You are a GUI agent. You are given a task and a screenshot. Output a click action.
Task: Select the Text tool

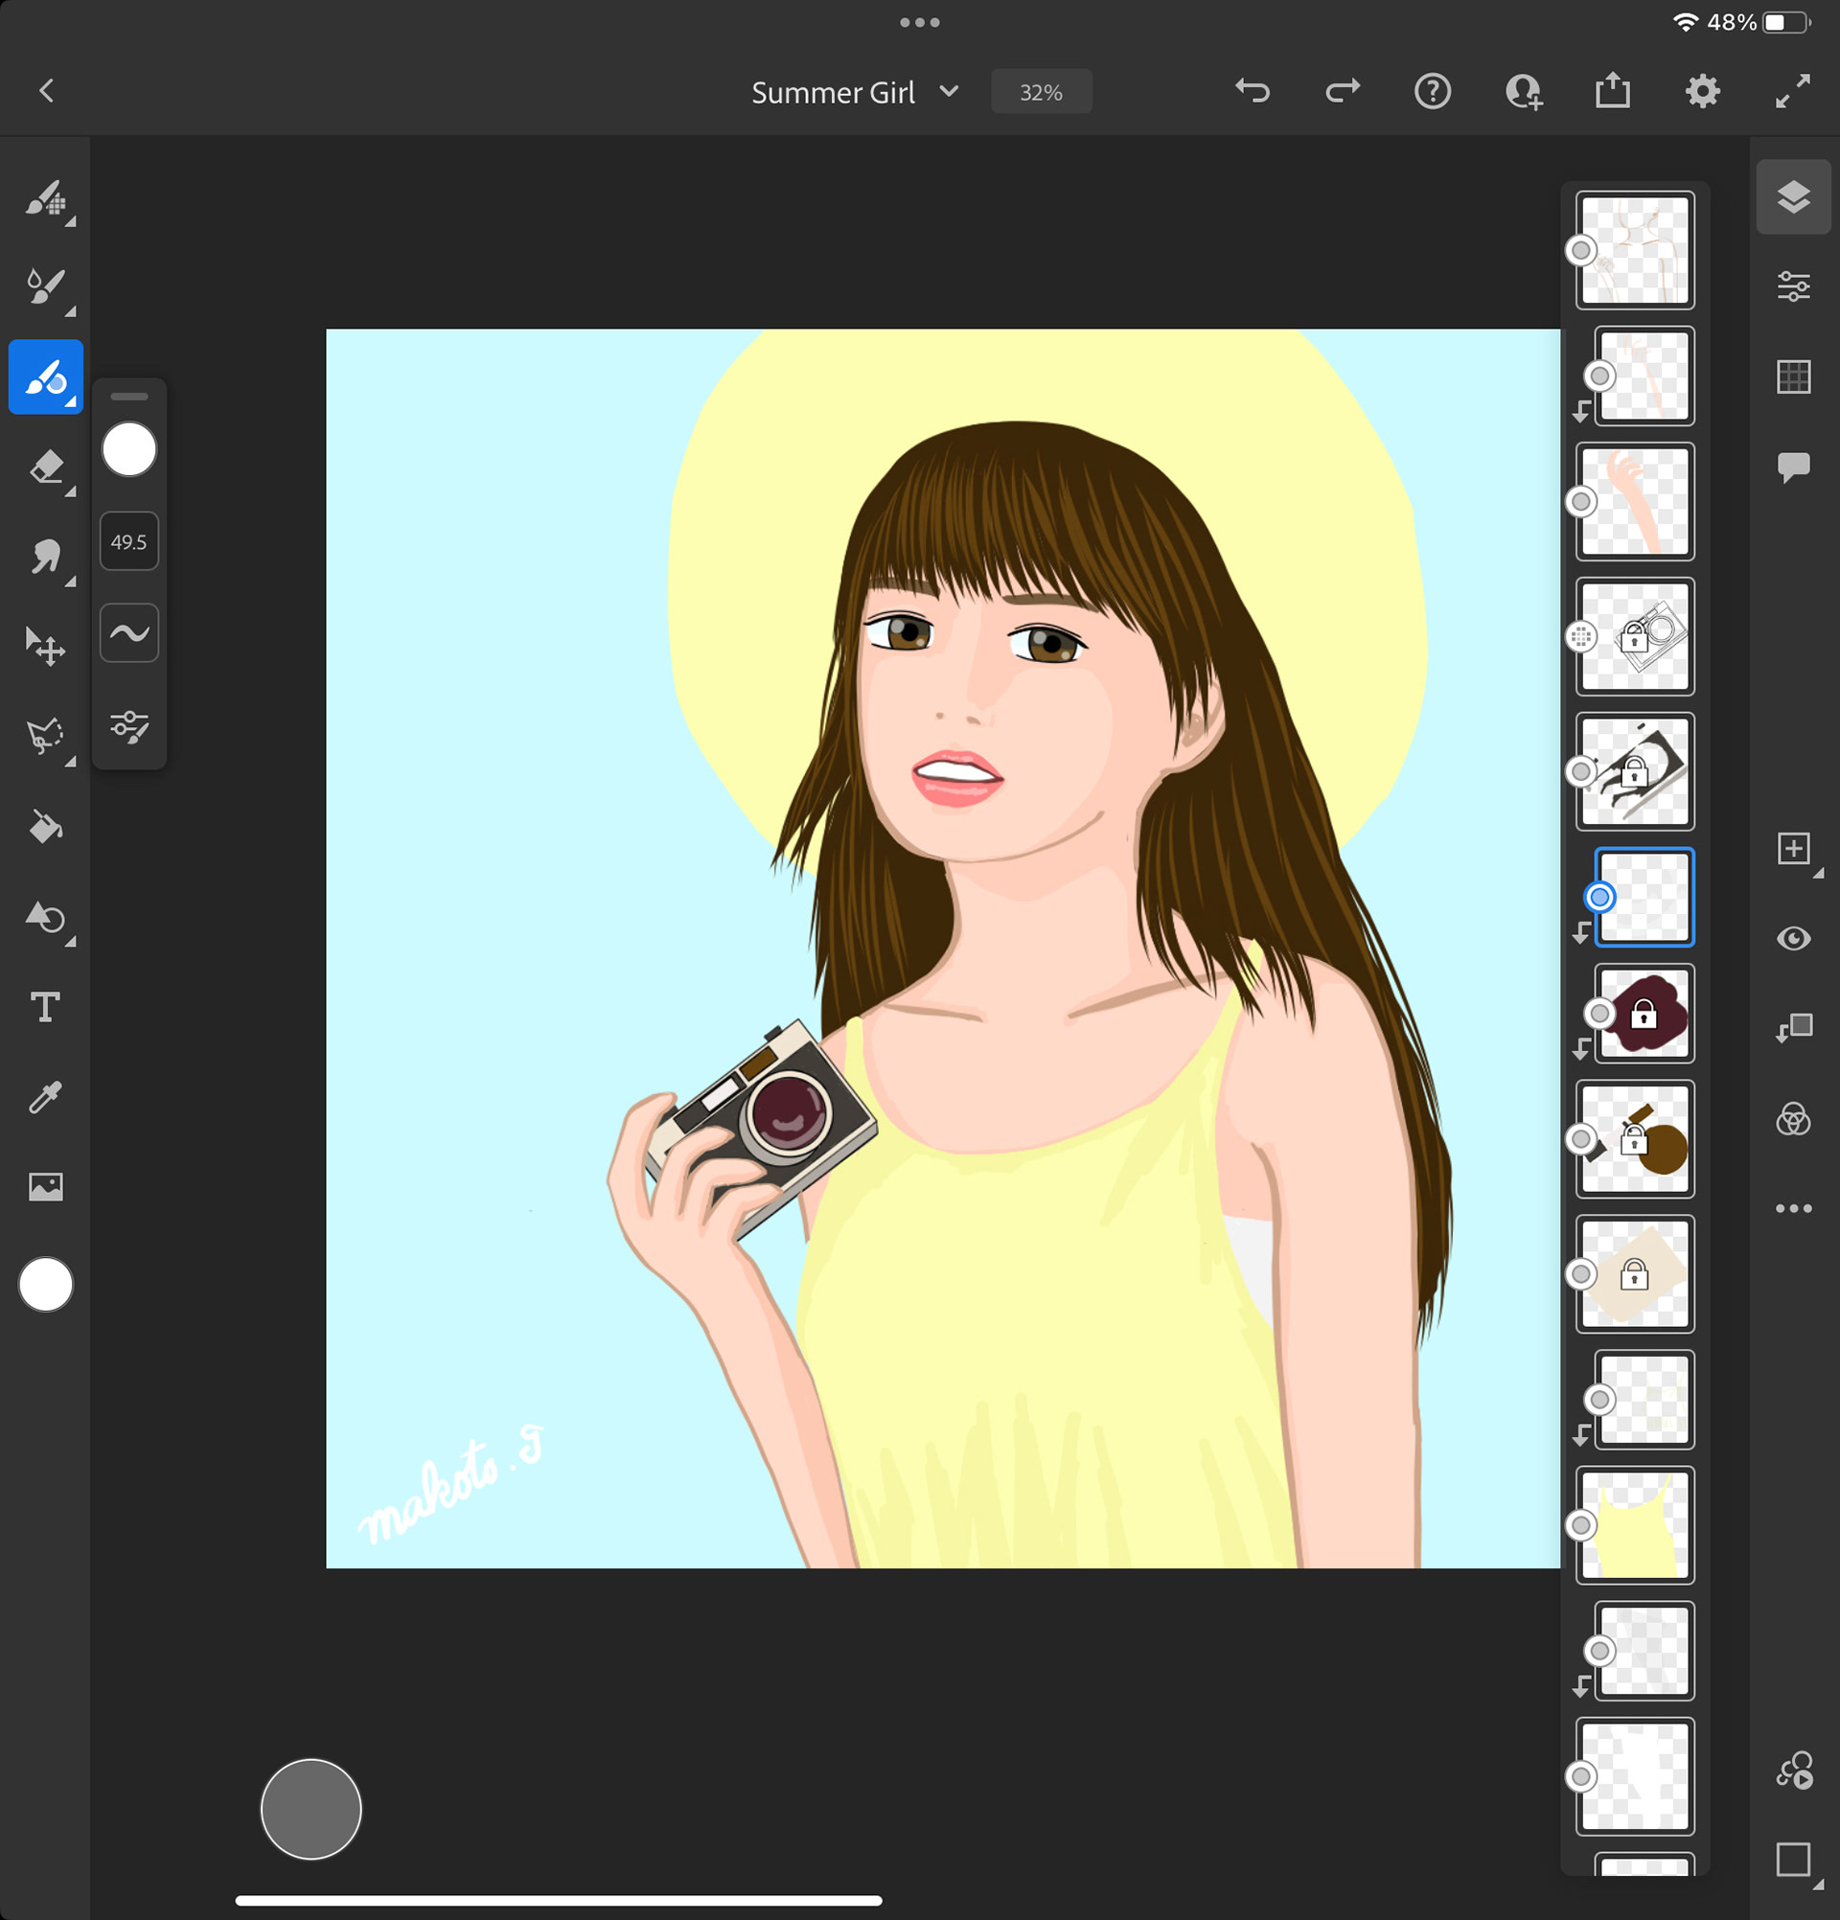[46, 1007]
